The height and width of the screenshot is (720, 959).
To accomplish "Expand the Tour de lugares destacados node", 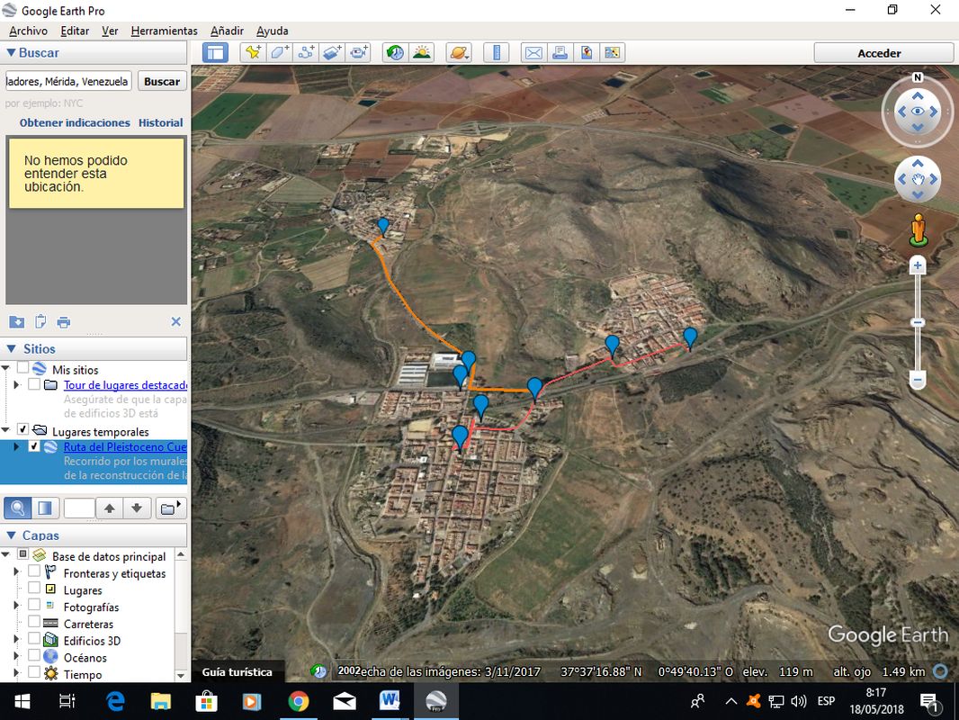I will [16, 385].
